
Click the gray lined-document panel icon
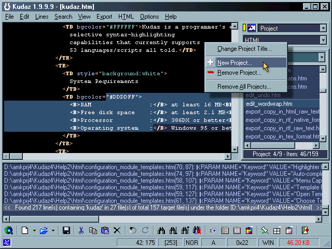pos(237,230)
